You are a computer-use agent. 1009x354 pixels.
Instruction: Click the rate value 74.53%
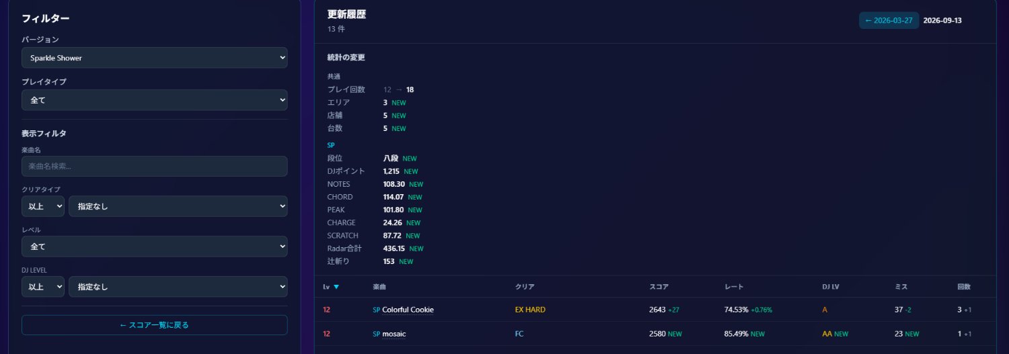pos(737,310)
